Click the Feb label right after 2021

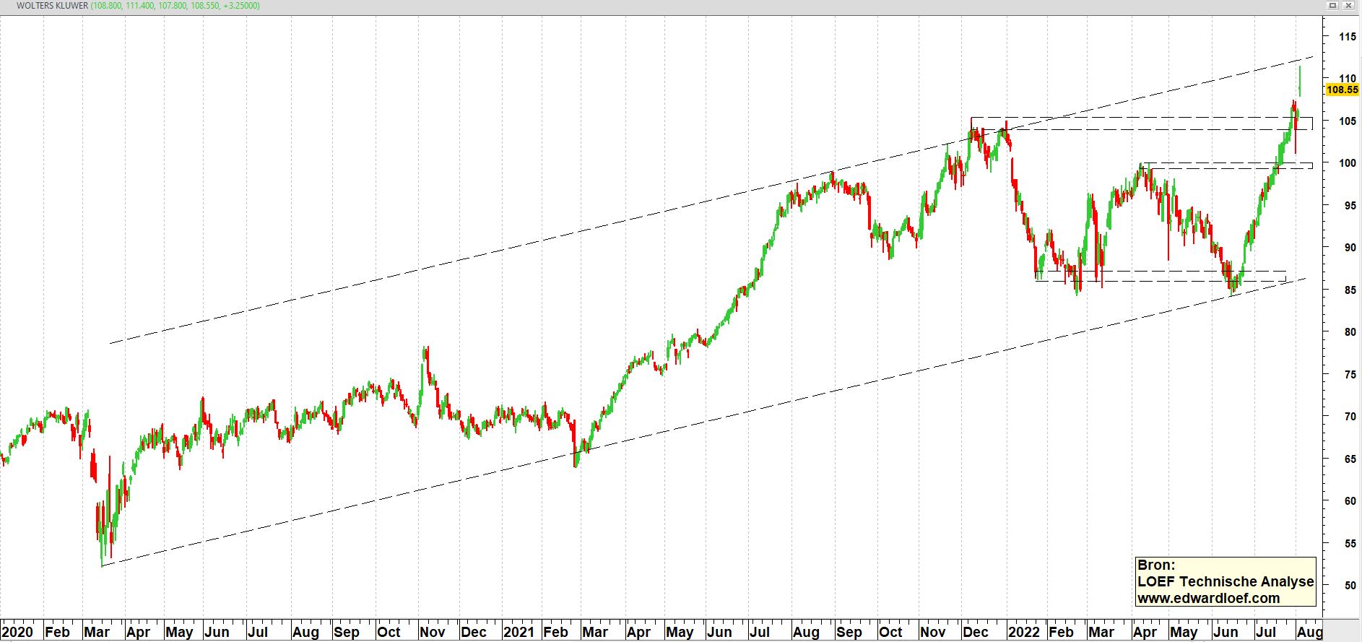coord(555,632)
